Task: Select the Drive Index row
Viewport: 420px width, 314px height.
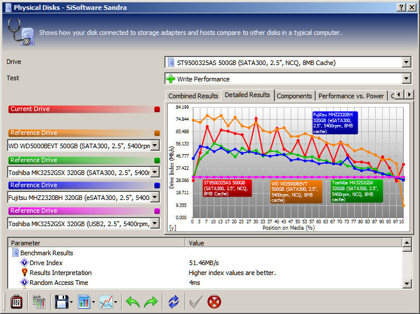Action: [205, 263]
